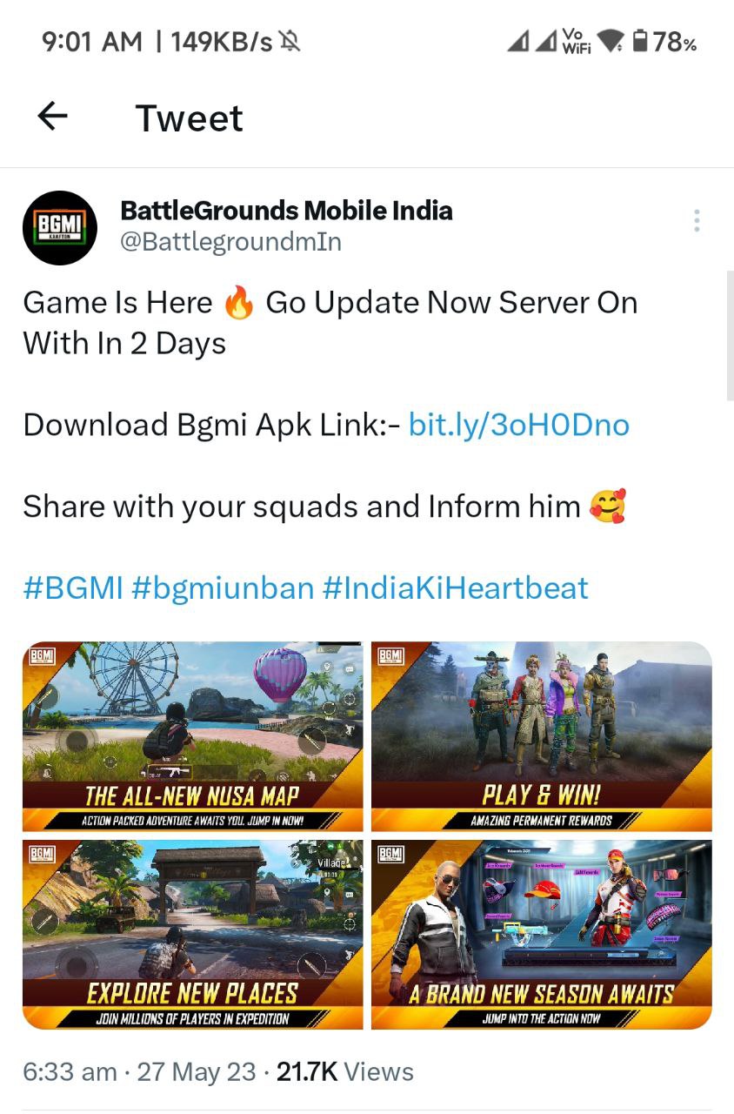Open the All-New Nusa Map image
This screenshot has height=1114, width=734.
192,736
